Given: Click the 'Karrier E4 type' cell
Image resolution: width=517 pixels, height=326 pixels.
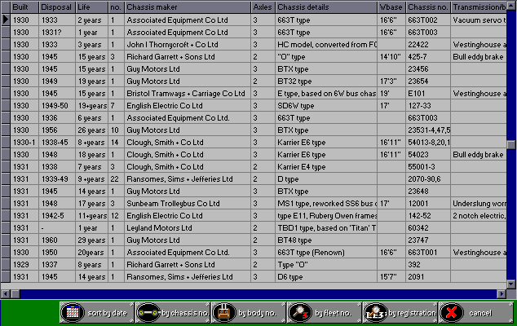Looking at the screenshot, I should (x=326, y=167).
